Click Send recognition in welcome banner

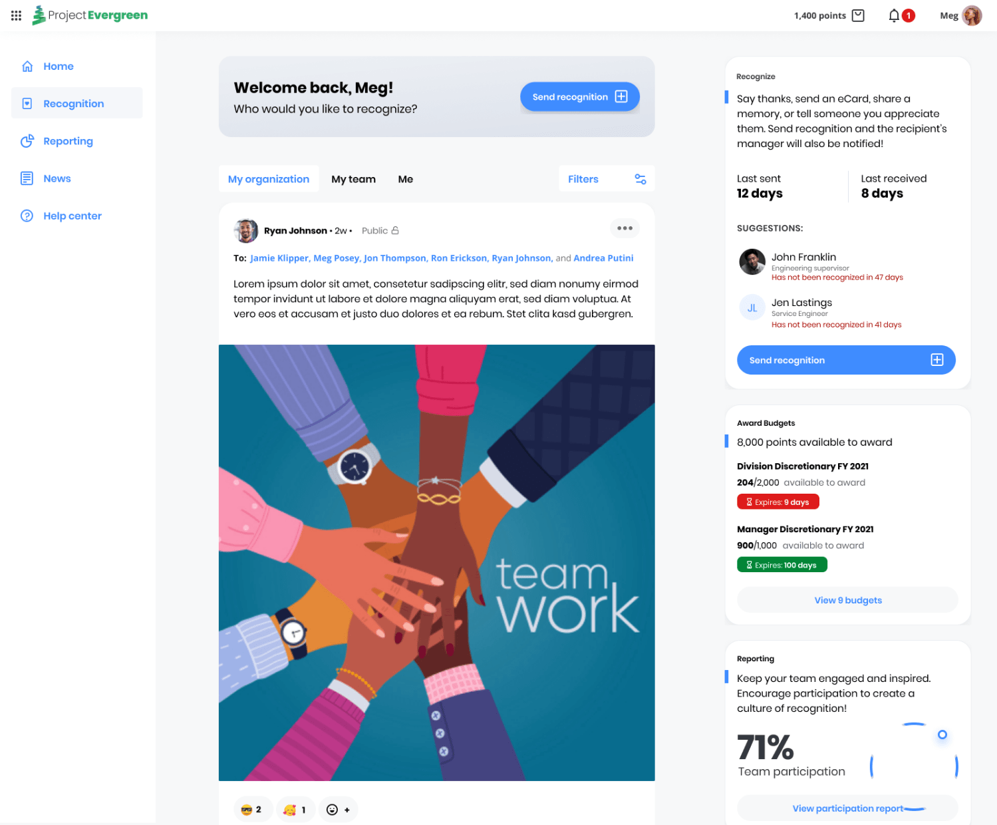(x=580, y=97)
